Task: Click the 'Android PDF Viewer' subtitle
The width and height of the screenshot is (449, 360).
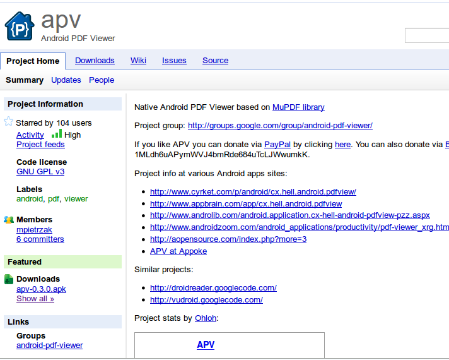Action: (78, 39)
